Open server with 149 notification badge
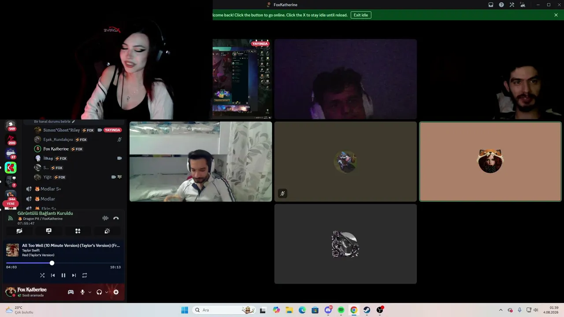 pyautogui.click(x=11, y=125)
